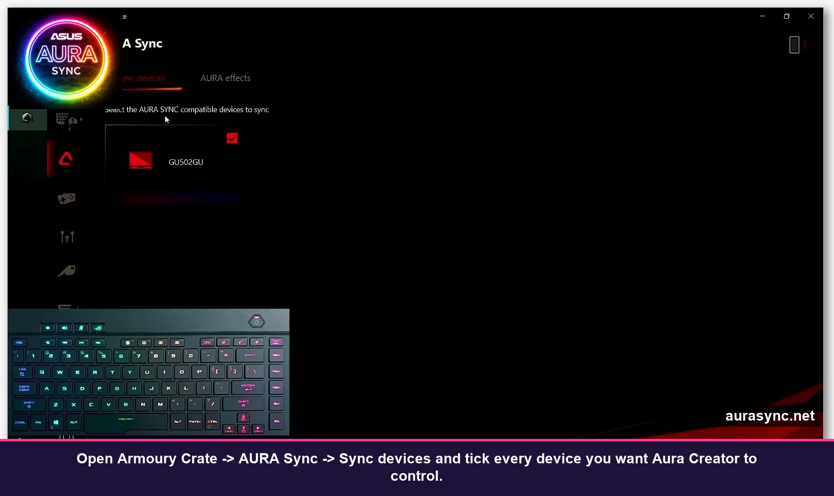Click the GU502GU device name label

click(186, 162)
